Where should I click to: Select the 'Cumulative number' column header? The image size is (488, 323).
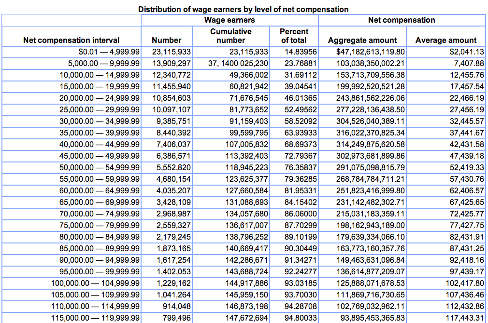[230, 36]
